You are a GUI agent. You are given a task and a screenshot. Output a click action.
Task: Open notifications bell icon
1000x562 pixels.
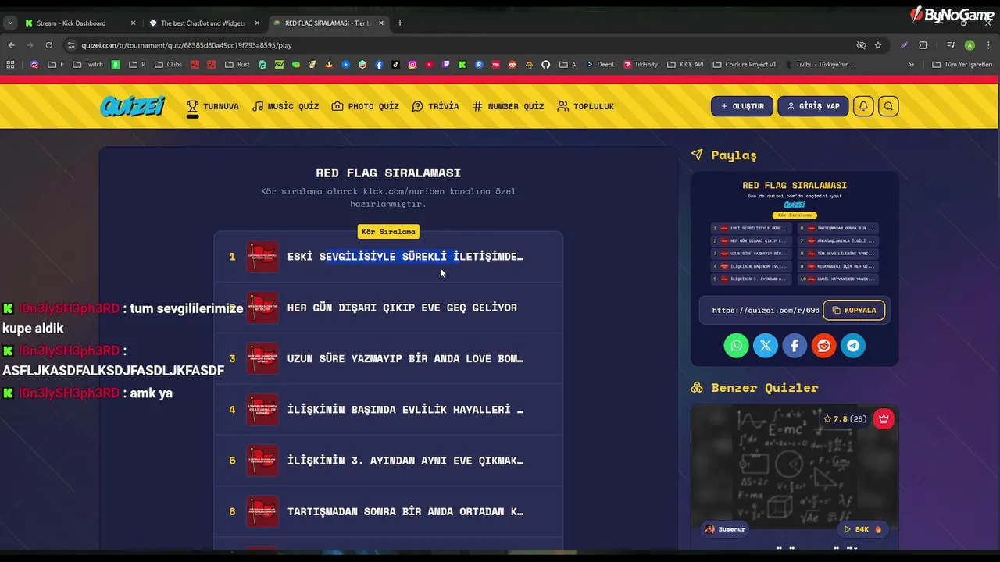click(x=862, y=106)
